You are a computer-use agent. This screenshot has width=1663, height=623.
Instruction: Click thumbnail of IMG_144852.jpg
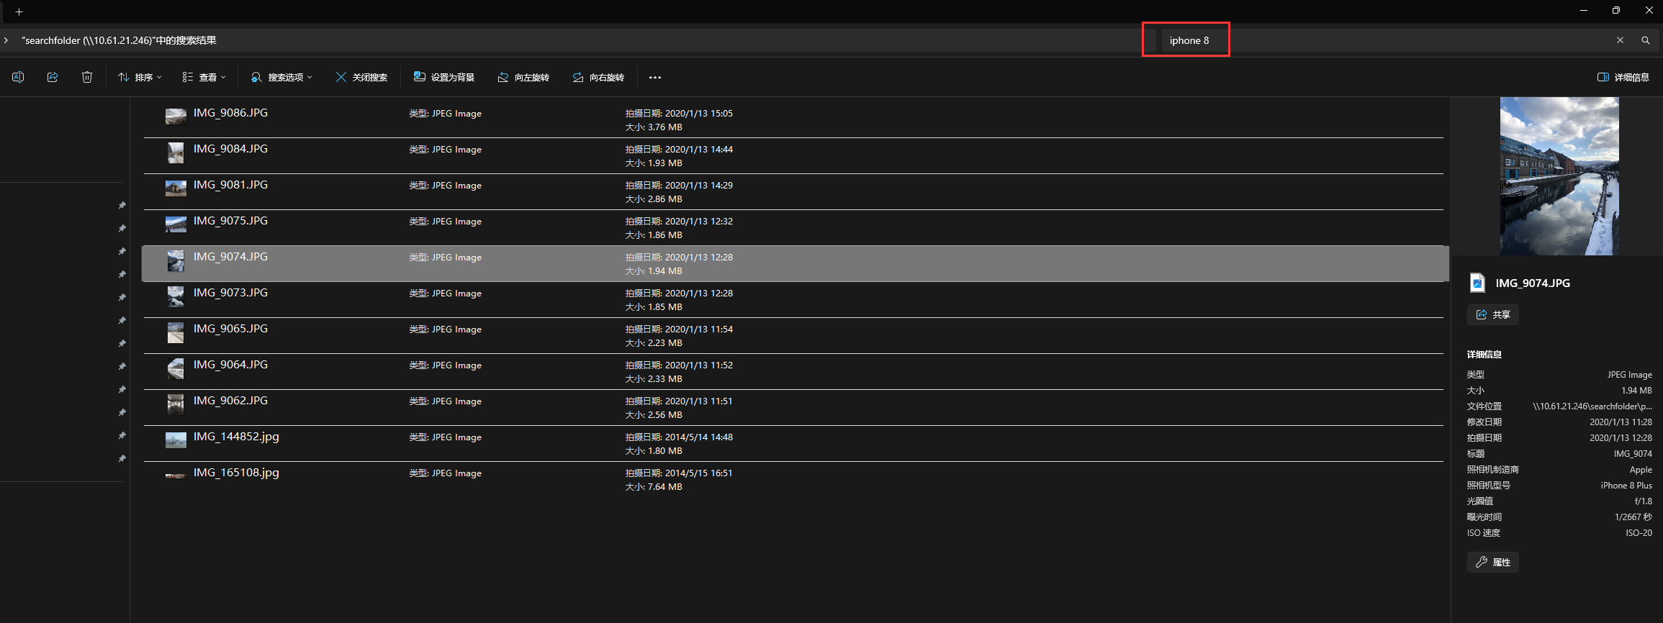pyautogui.click(x=176, y=440)
